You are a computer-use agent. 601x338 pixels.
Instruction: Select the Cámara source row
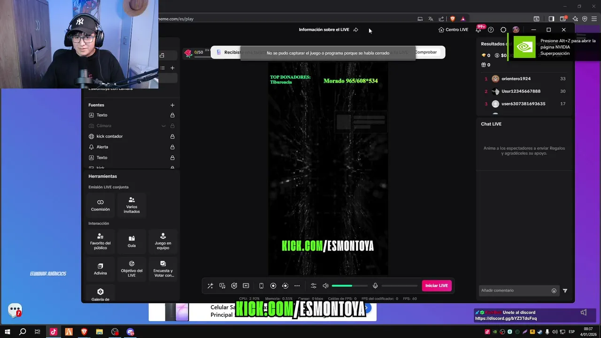pyautogui.click(x=131, y=126)
